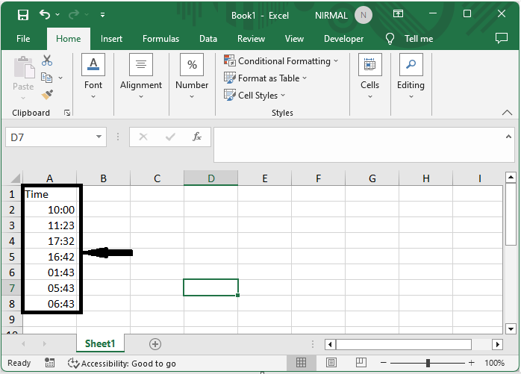Expand the Editing group

point(411,77)
